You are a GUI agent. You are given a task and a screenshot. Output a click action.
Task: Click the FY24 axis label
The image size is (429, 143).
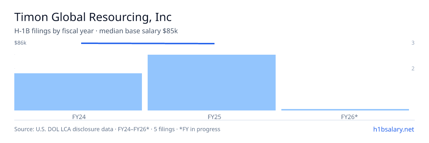click(x=79, y=117)
